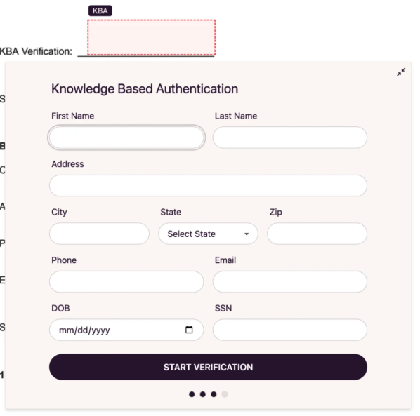
Task: Collapse the KBA panel with minimize arrows icon
Action: (401, 72)
